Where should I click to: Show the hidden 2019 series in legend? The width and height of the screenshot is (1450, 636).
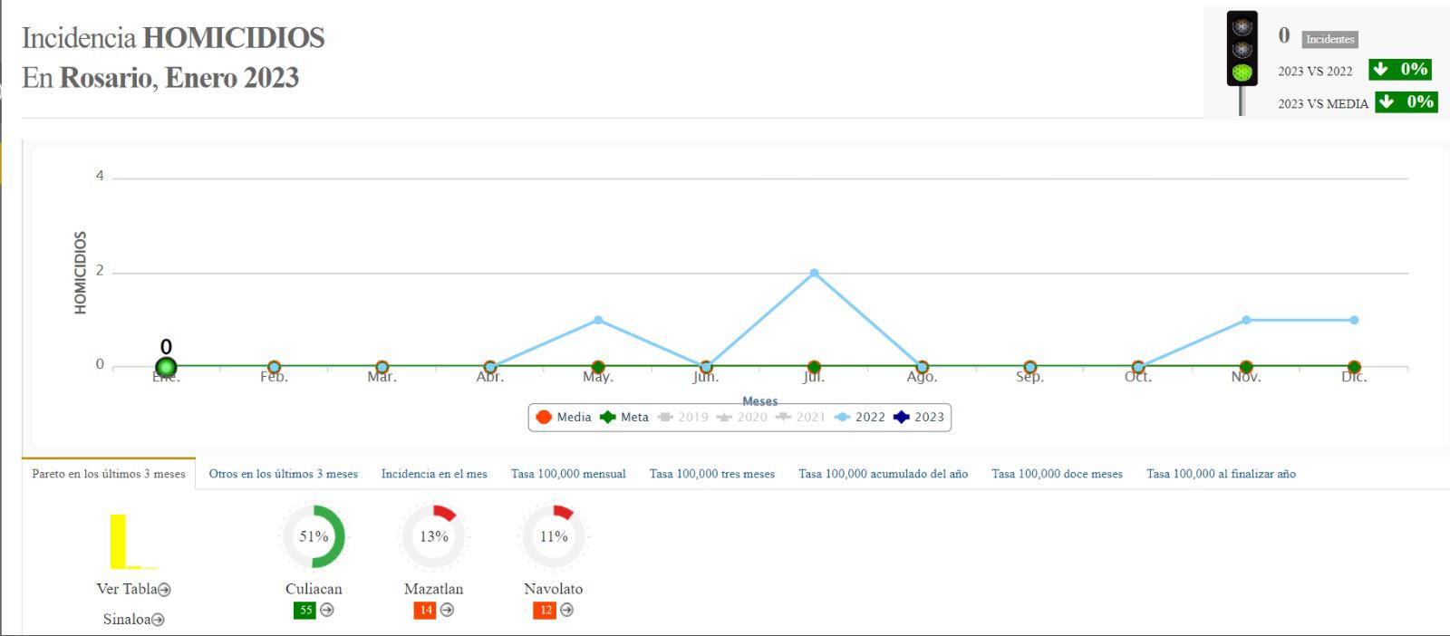click(x=683, y=418)
